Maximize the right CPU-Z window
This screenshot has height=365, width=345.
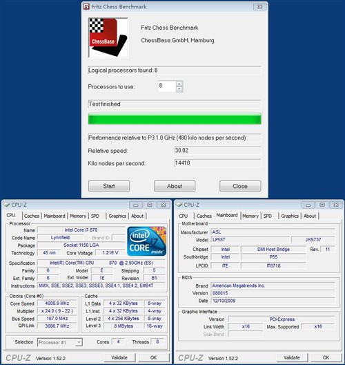322,205
